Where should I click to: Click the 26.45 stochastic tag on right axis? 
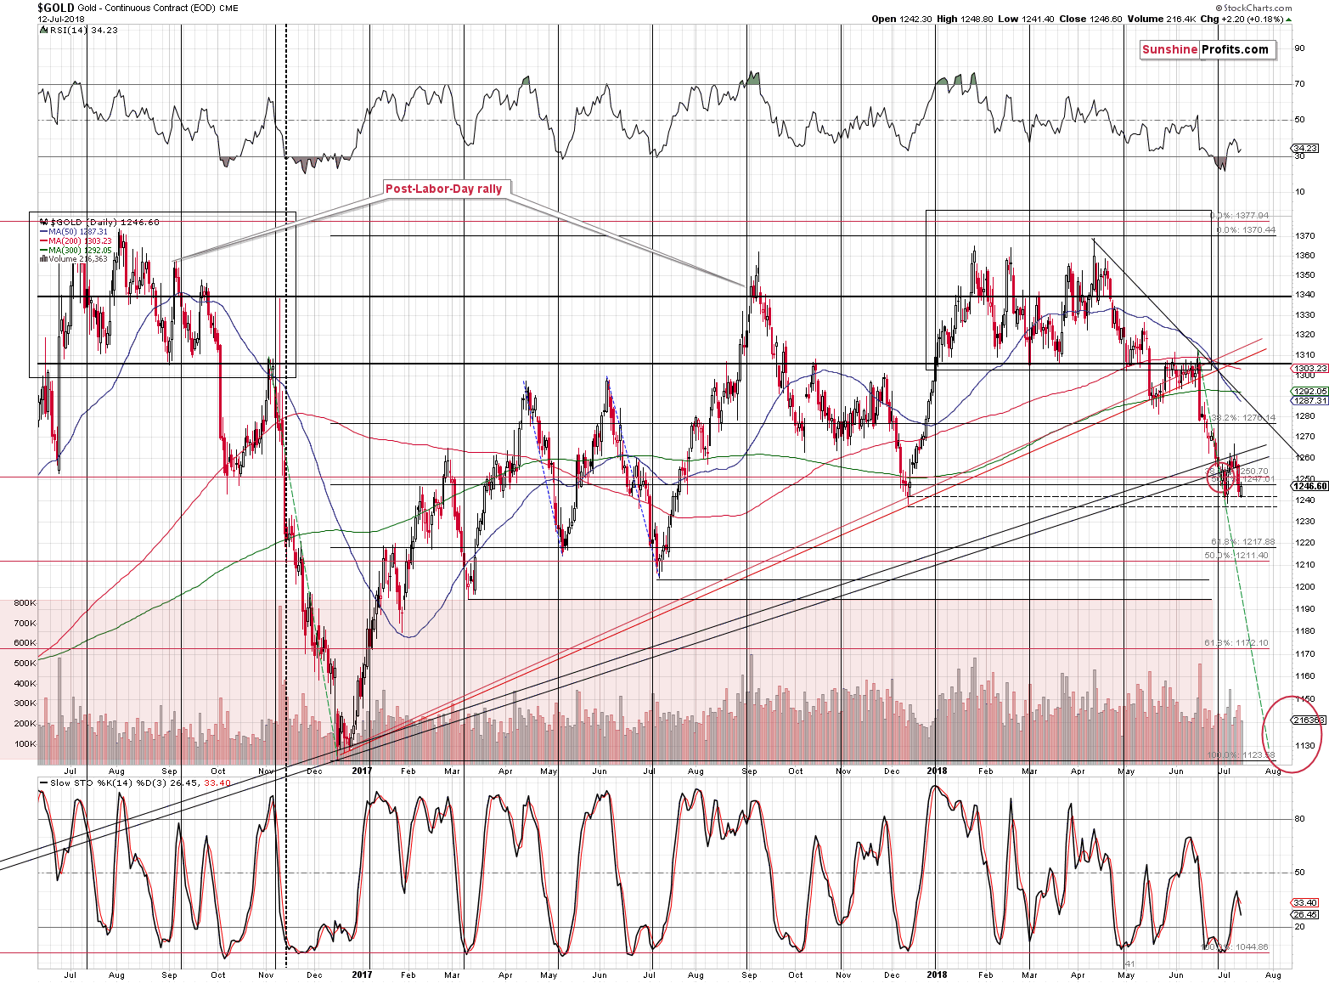pyautogui.click(x=1305, y=914)
